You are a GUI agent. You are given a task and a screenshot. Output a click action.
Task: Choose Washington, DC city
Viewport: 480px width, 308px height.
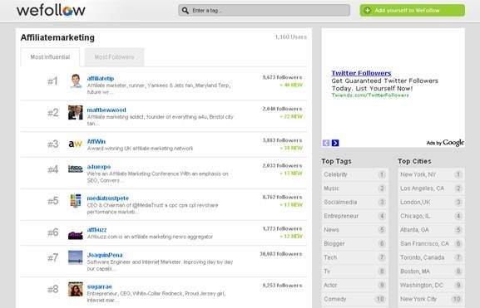(x=431, y=286)
